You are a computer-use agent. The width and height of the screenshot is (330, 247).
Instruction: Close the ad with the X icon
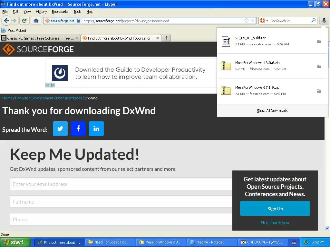(48, 85)
